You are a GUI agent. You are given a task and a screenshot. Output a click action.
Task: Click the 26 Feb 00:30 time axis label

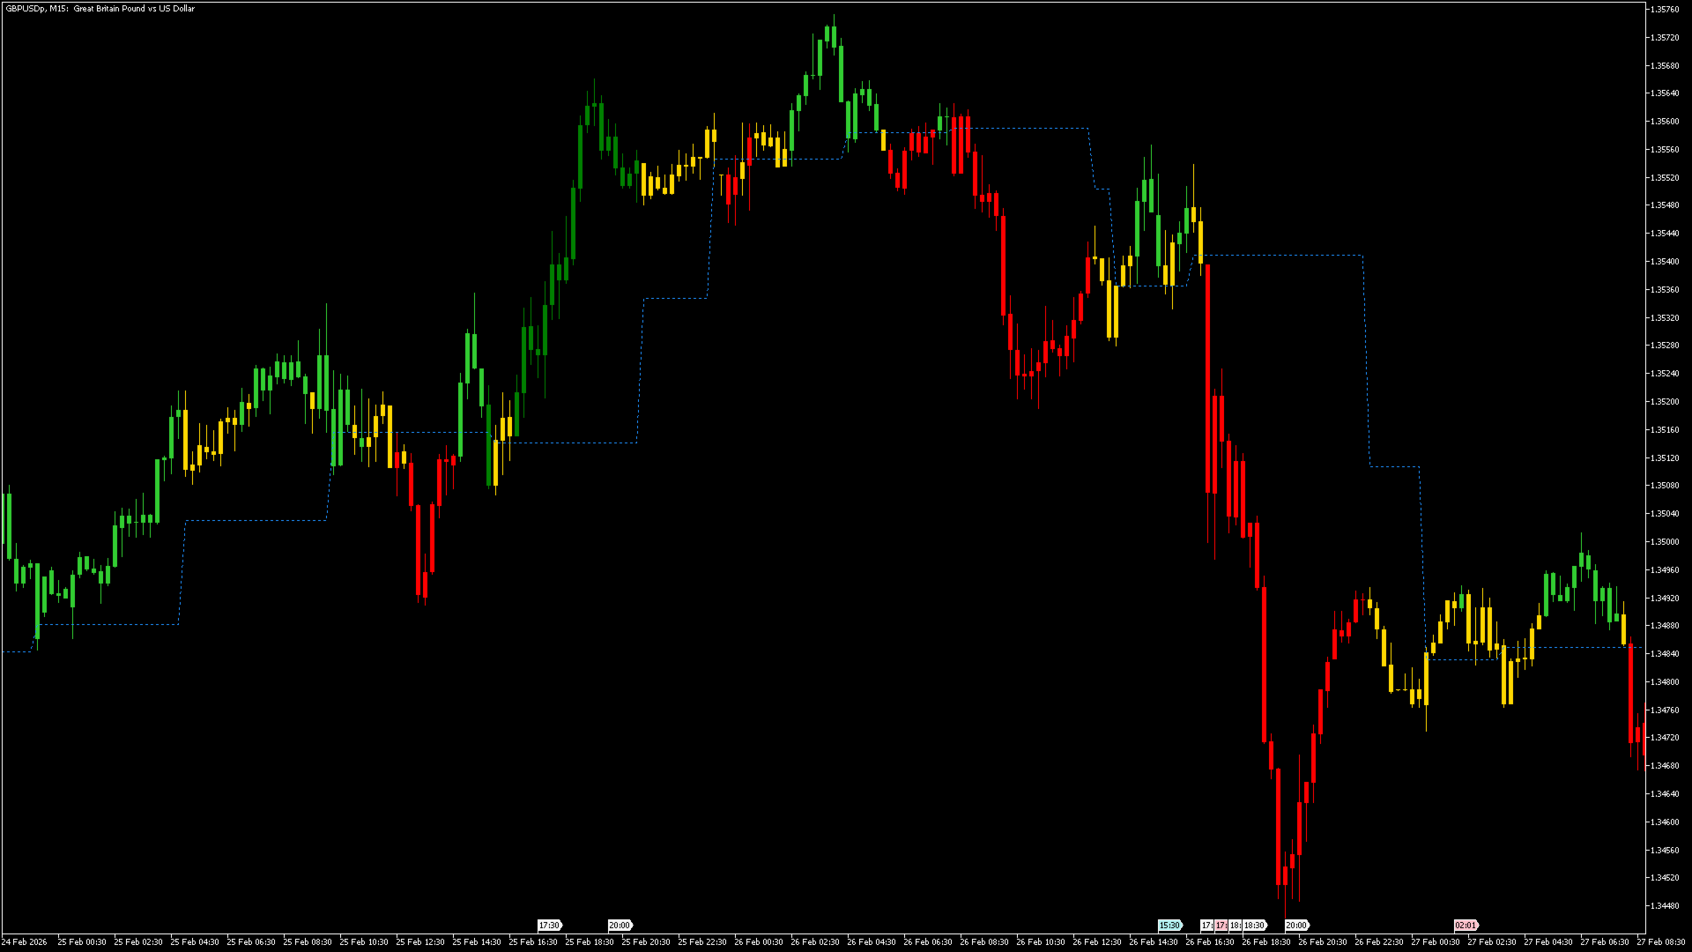point(759,942)
